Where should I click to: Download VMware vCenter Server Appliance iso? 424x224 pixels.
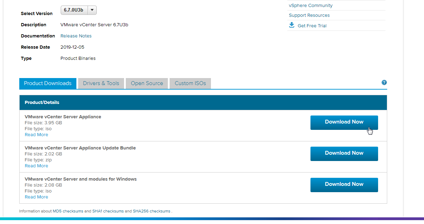point(344,122)
